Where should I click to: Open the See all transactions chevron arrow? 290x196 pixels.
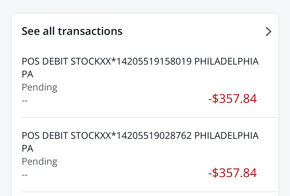tap(269, 32)
